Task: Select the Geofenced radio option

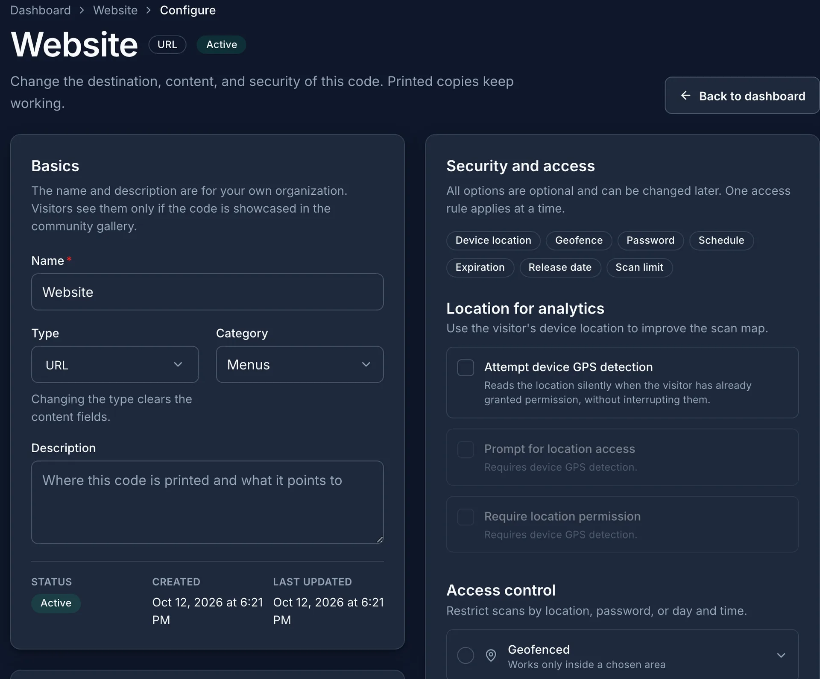Action: (x=466, y=655)
